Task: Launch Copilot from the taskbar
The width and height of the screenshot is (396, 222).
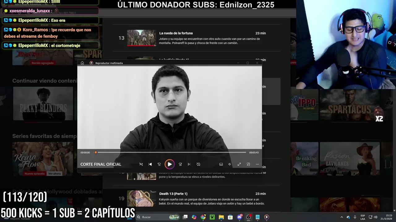Action: 194,217
